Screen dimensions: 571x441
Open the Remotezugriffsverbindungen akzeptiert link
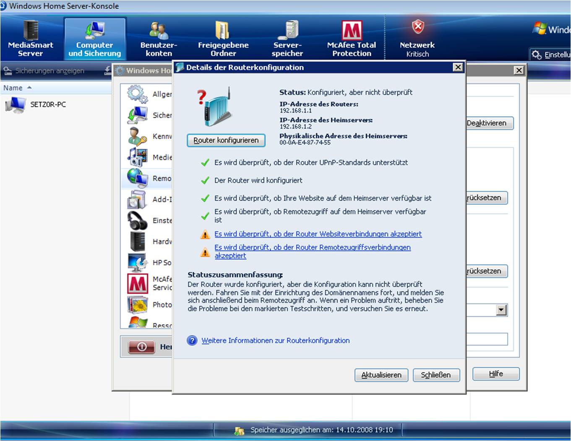pos(313,251)
